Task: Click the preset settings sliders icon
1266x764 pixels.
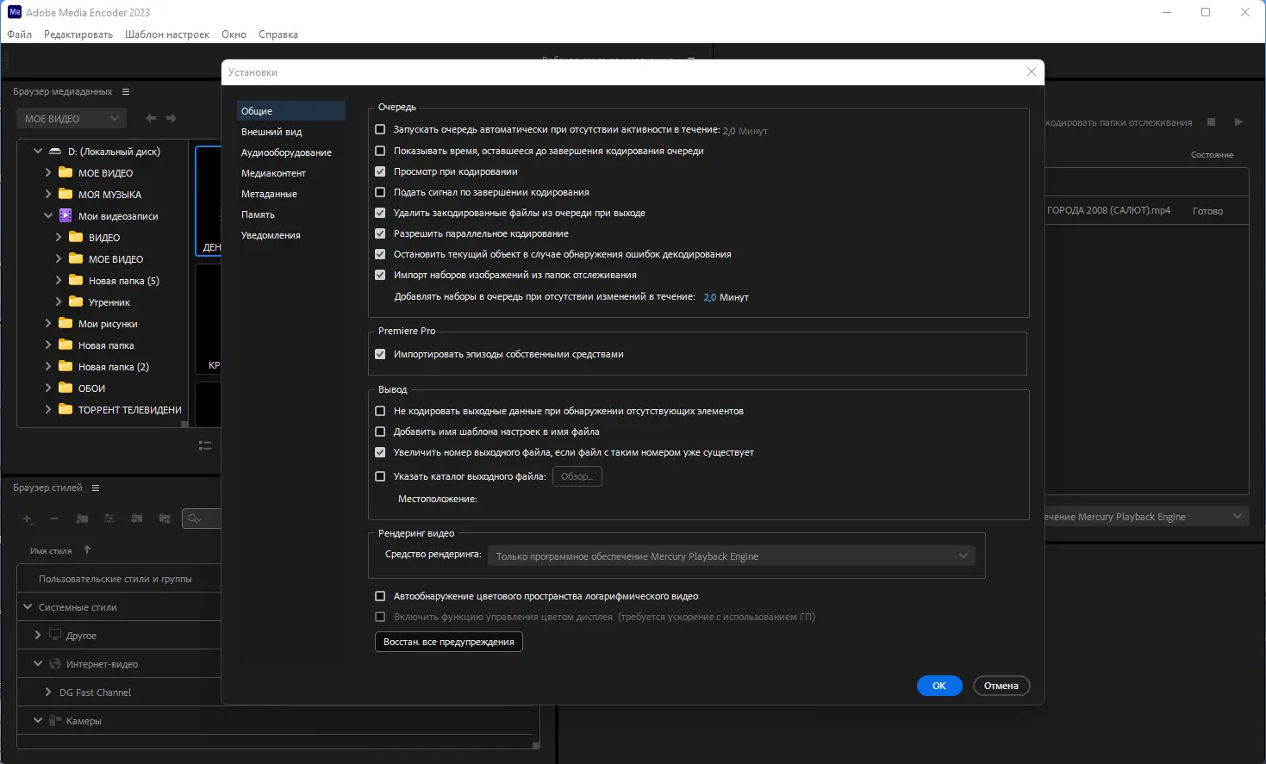Action: click(109, 519)
